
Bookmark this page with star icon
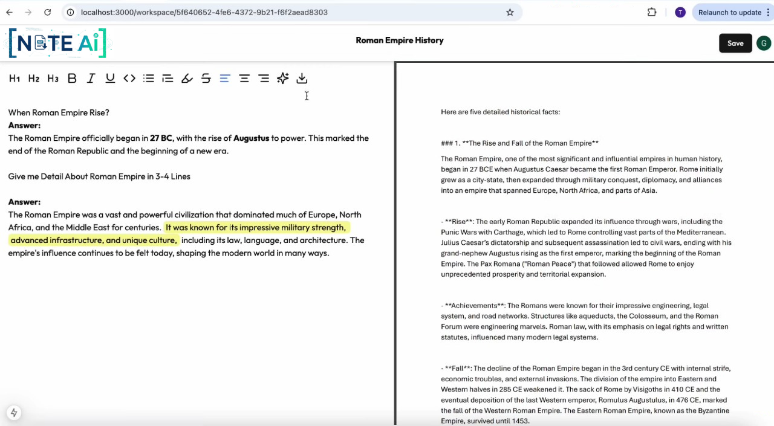click(510, 12)
